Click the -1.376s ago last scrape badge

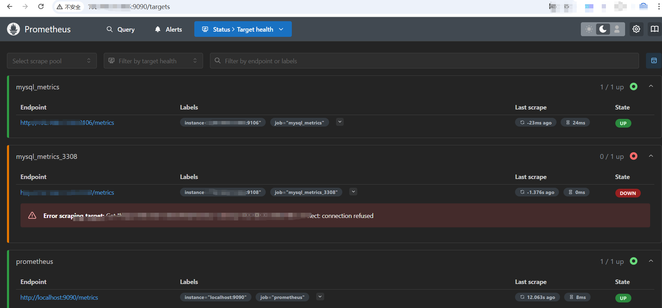pyautogui.click(x=537, y=192)
